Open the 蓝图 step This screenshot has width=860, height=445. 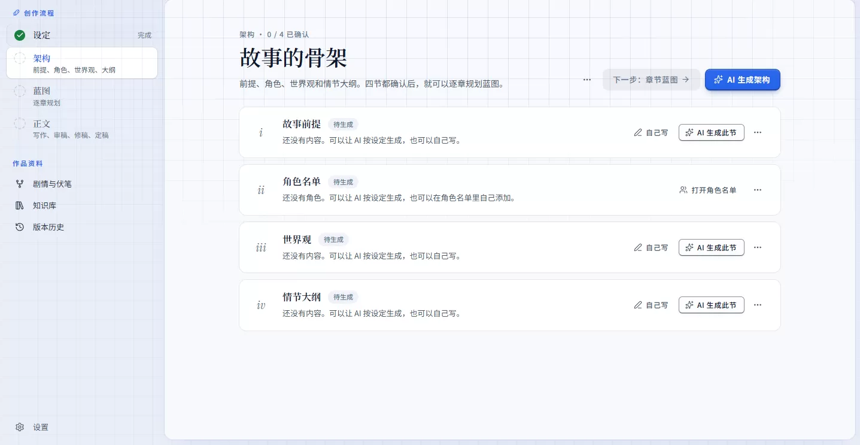(x=82, y=96)
